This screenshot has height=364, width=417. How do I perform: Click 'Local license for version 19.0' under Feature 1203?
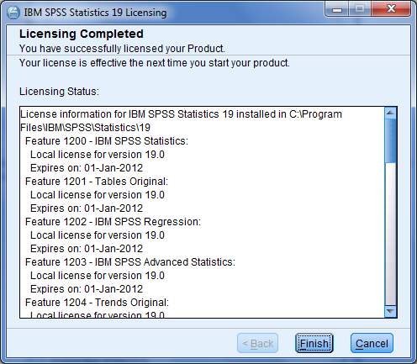tap(98, 276)
